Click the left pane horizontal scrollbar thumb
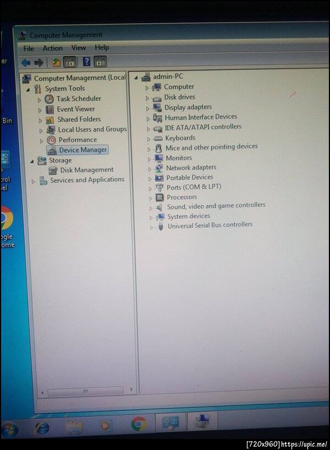330x450 pixels. 85,391
